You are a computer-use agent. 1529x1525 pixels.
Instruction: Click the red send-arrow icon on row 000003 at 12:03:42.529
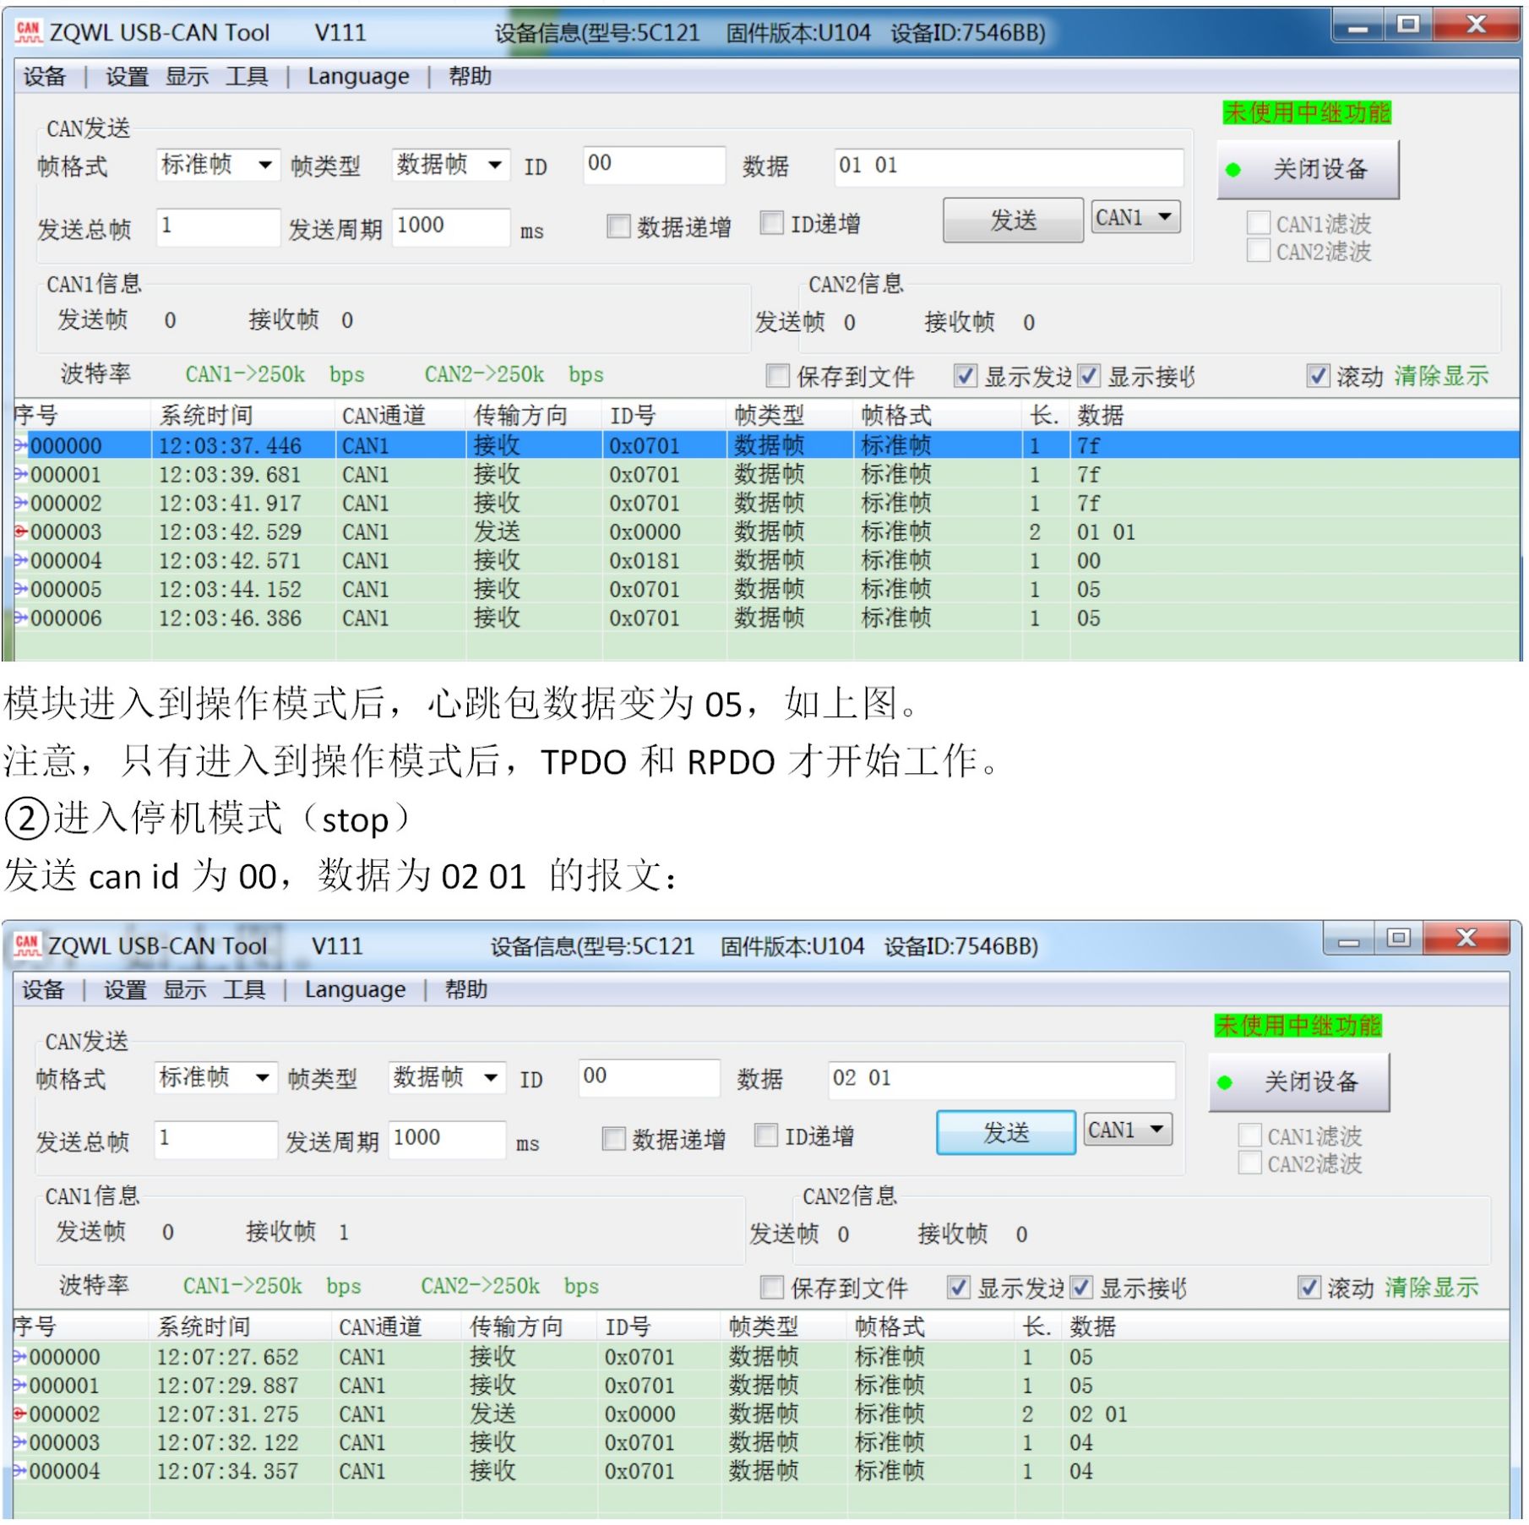tap(20, 532)
